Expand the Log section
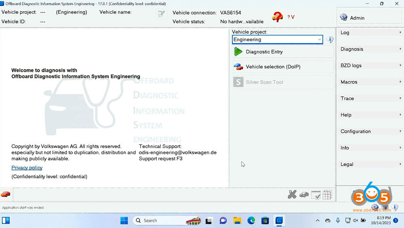Screen dimensions: 404x228 (370, 33)
